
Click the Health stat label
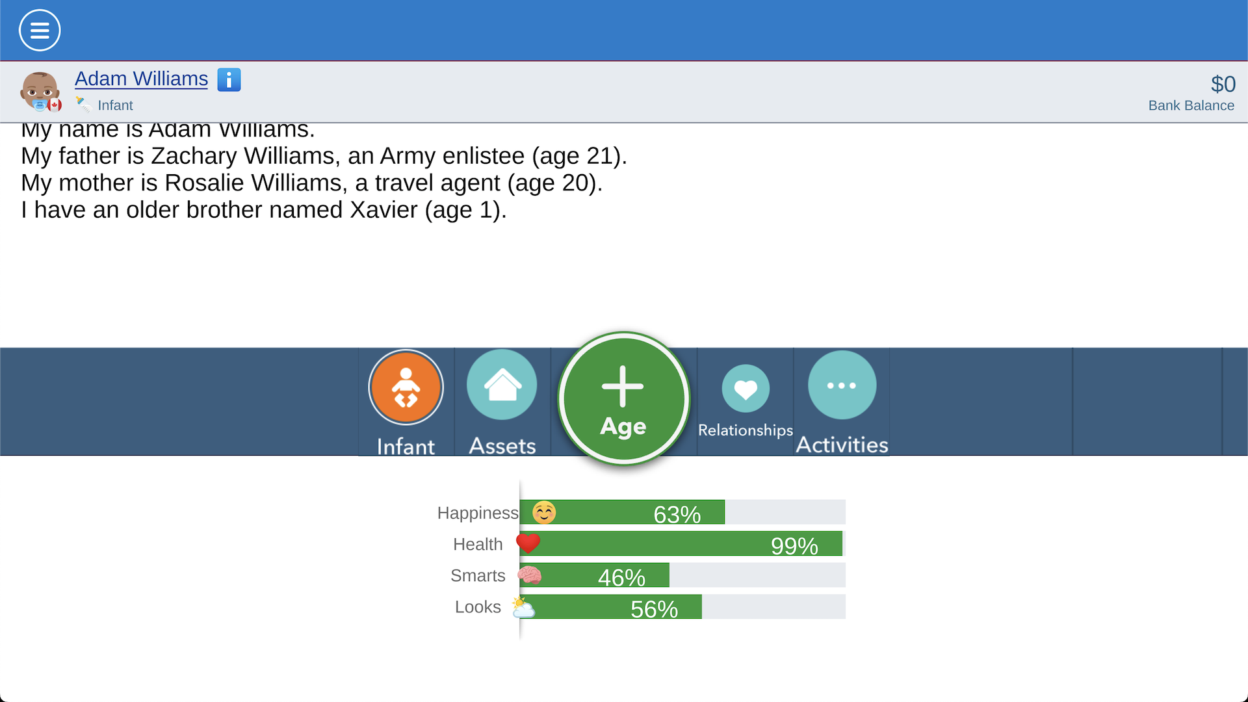478,544
